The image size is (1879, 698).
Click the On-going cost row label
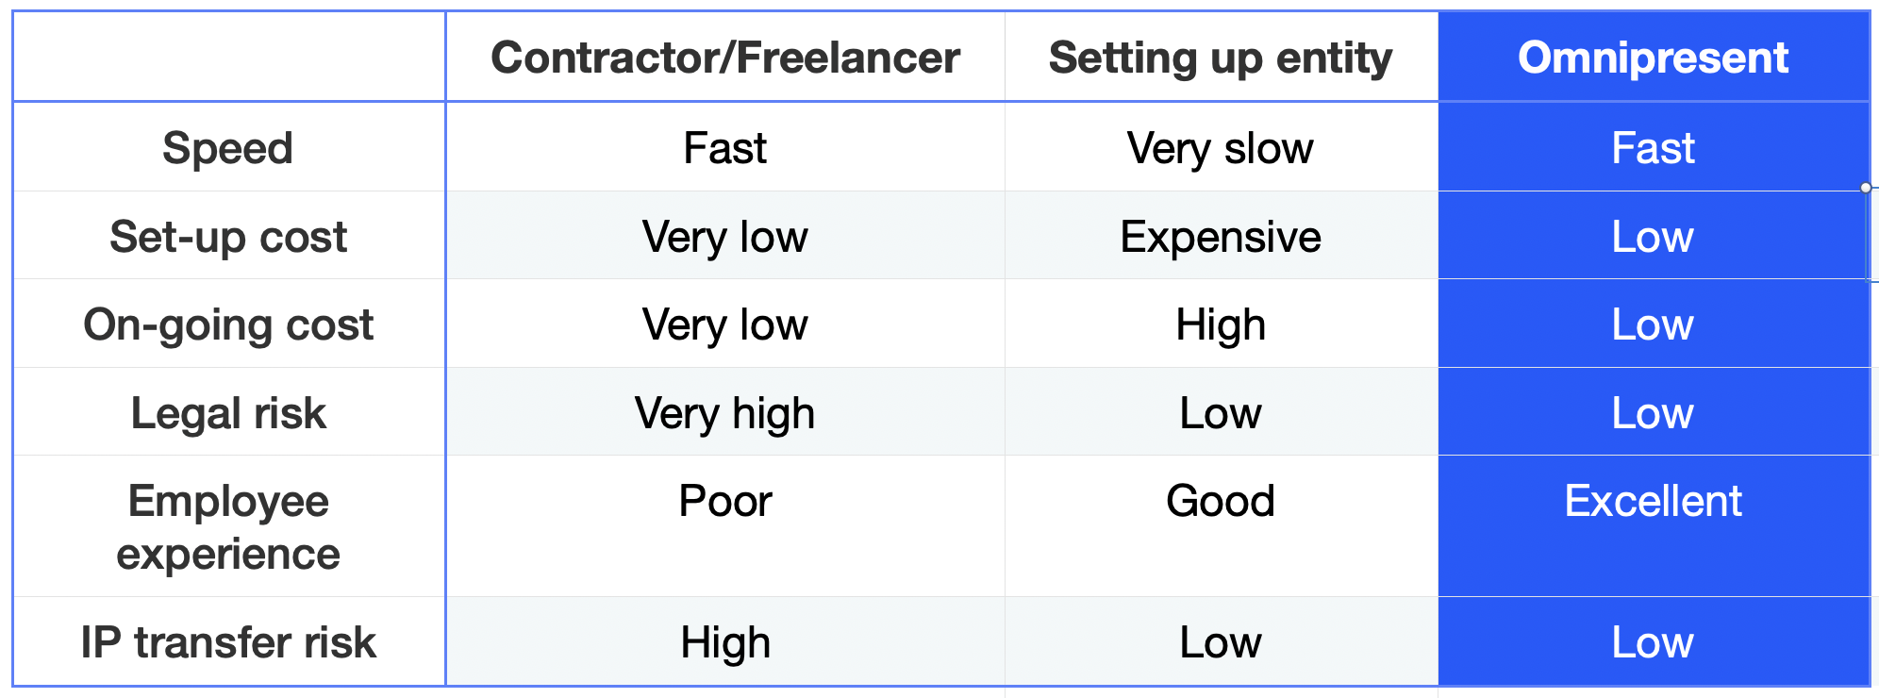click(x=228, y=324)
